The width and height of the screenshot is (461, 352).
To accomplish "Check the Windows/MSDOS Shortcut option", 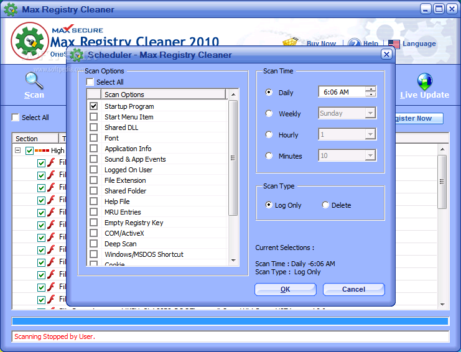I will [x=94, y=254].
